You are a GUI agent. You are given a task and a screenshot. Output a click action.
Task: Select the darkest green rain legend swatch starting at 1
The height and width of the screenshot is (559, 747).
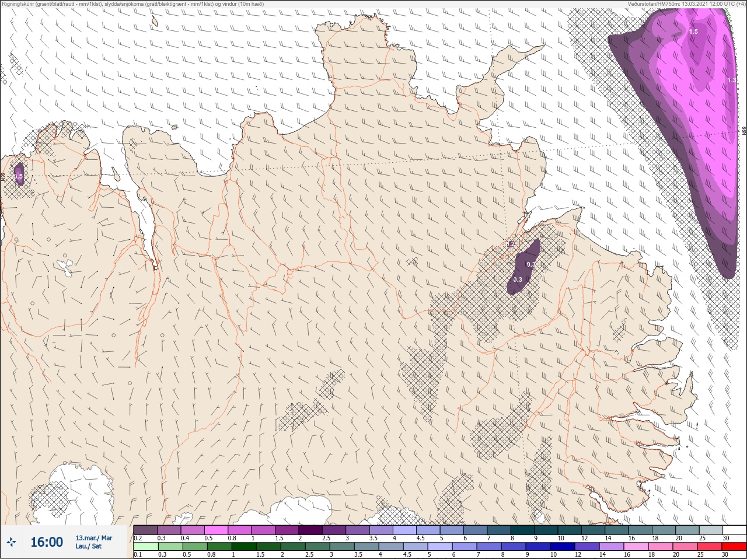(243, 547)
